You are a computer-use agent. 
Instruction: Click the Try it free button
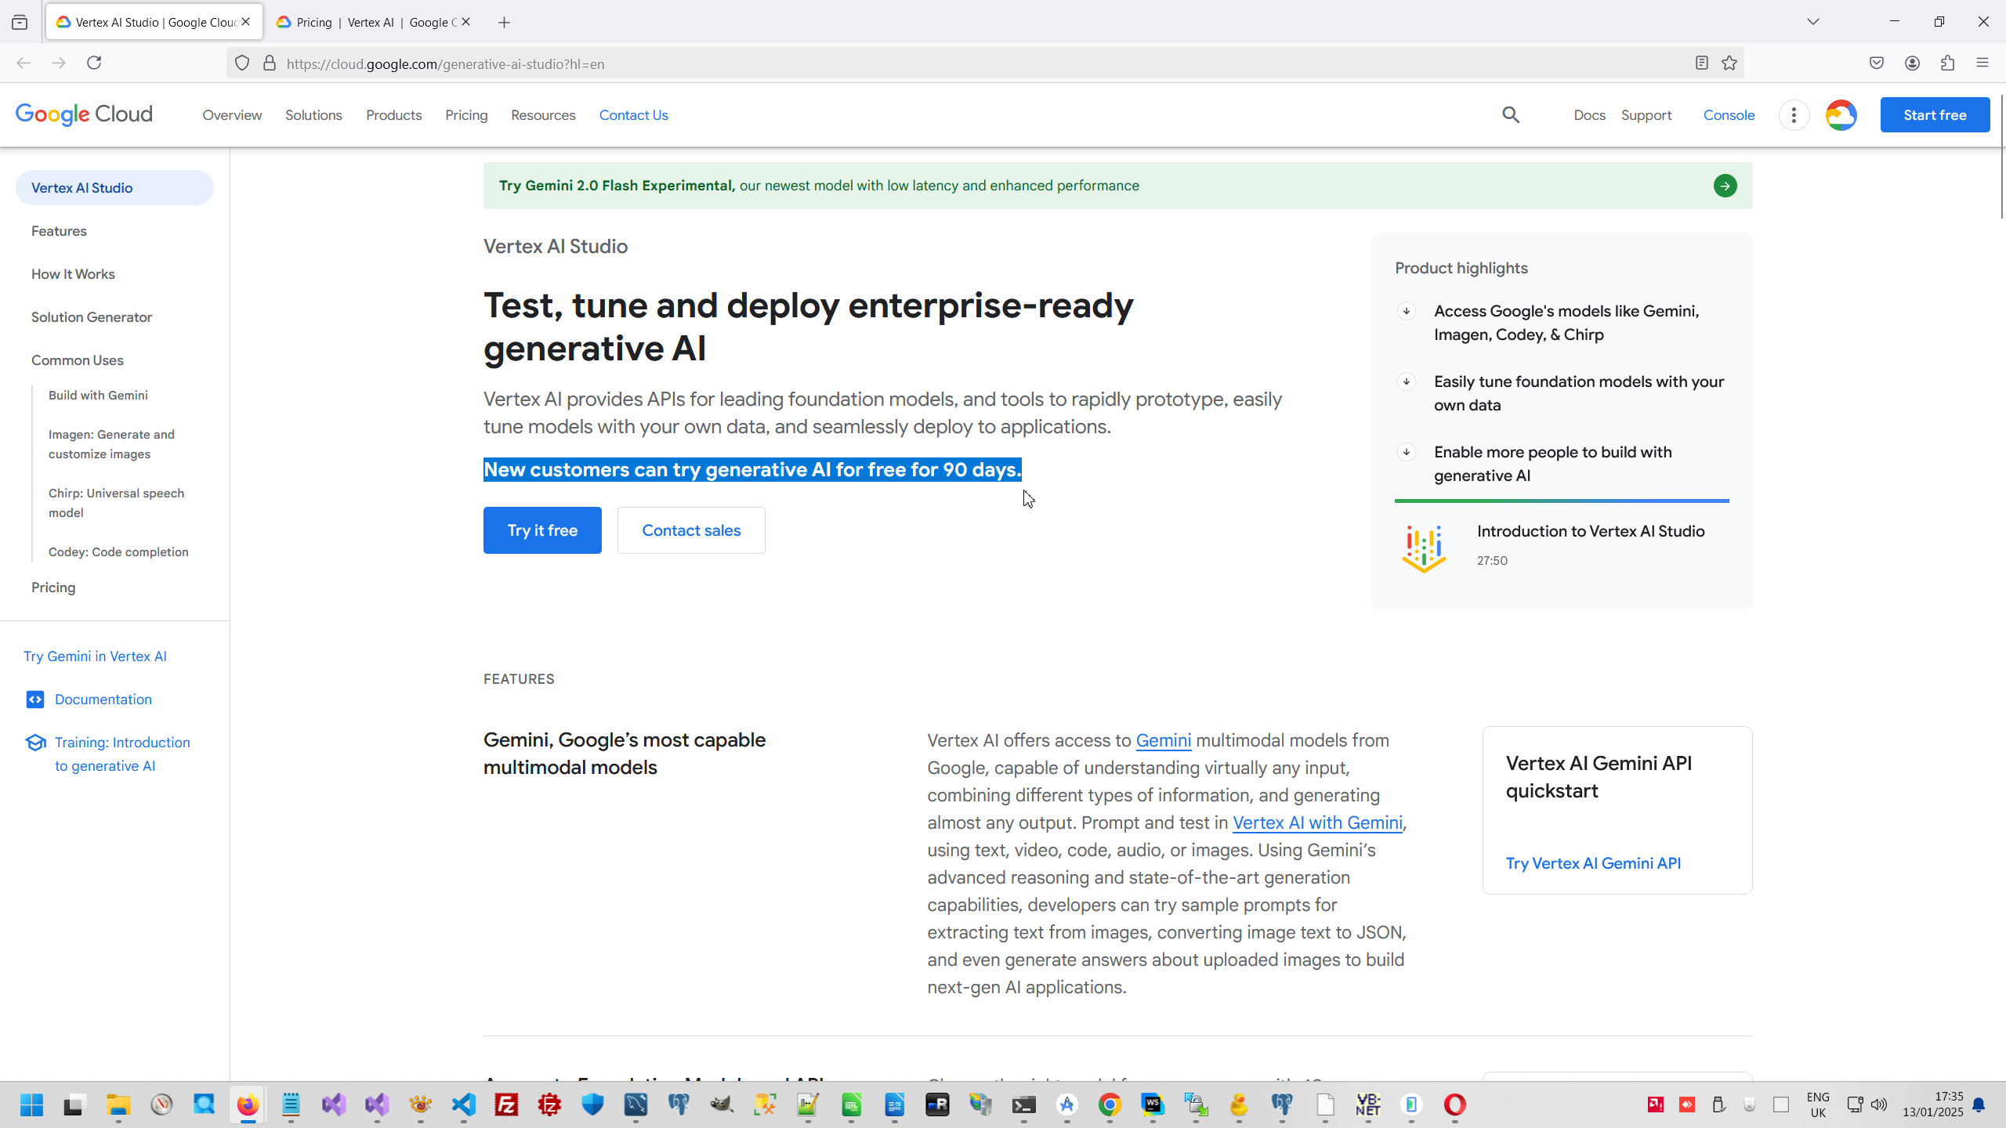pos(542,530)
